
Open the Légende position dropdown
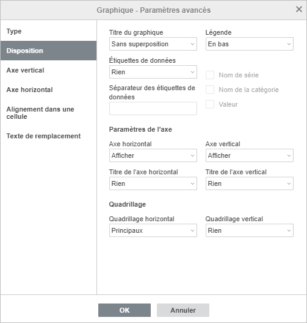pos(250,44)
